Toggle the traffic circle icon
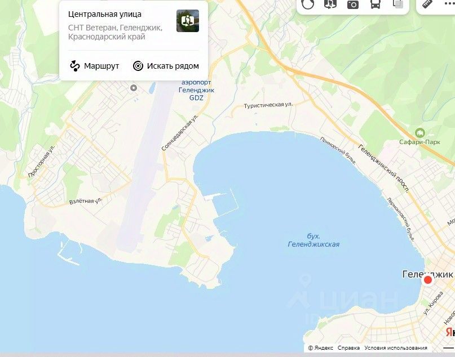 coord(308,4)
